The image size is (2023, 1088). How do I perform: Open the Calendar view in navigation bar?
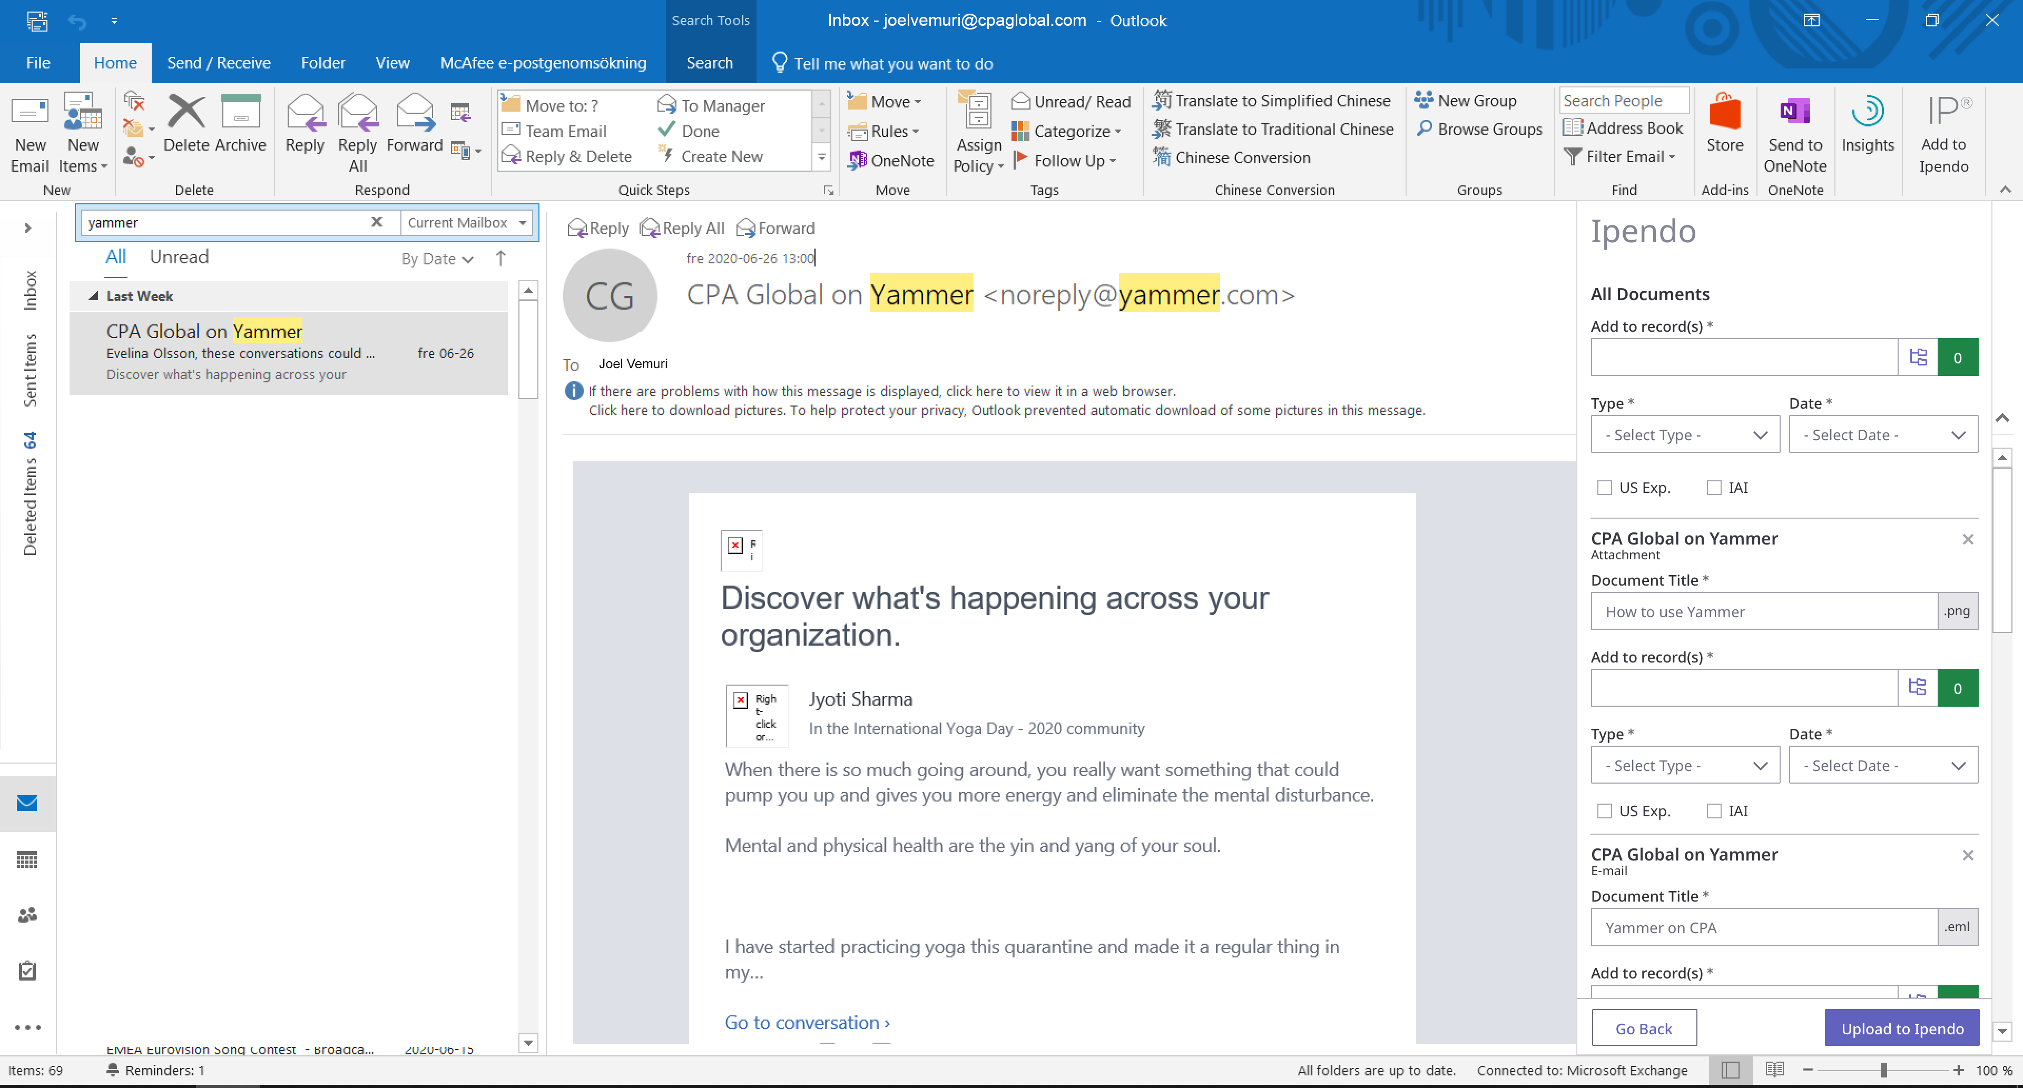click(x=27, y=859)
